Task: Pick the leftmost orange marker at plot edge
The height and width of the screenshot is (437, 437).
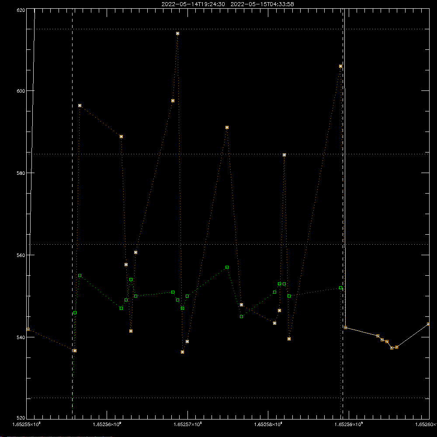Action: coord(28,329)
